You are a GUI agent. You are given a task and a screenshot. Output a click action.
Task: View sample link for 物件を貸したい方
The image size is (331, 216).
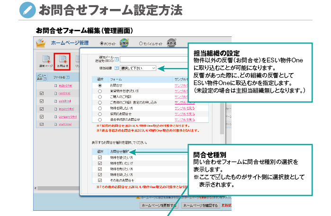185,108
